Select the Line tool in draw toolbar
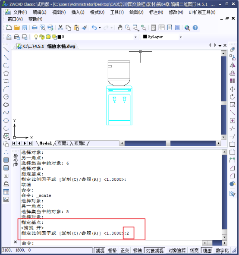 (6, 49)
